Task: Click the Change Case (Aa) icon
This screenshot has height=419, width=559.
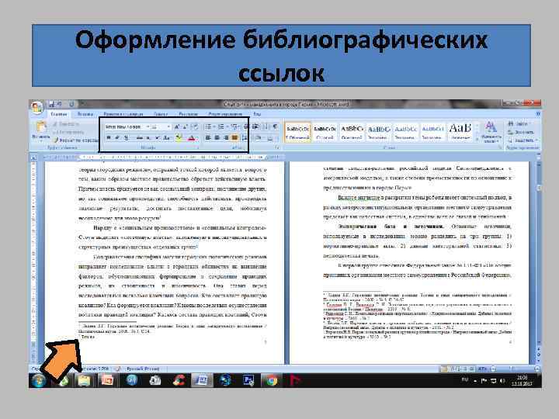Action: [166, 137]
